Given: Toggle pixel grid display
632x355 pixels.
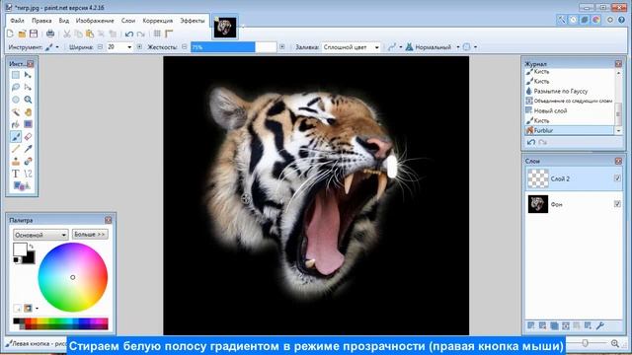Looking at the screenshot, I should [157, 34].
